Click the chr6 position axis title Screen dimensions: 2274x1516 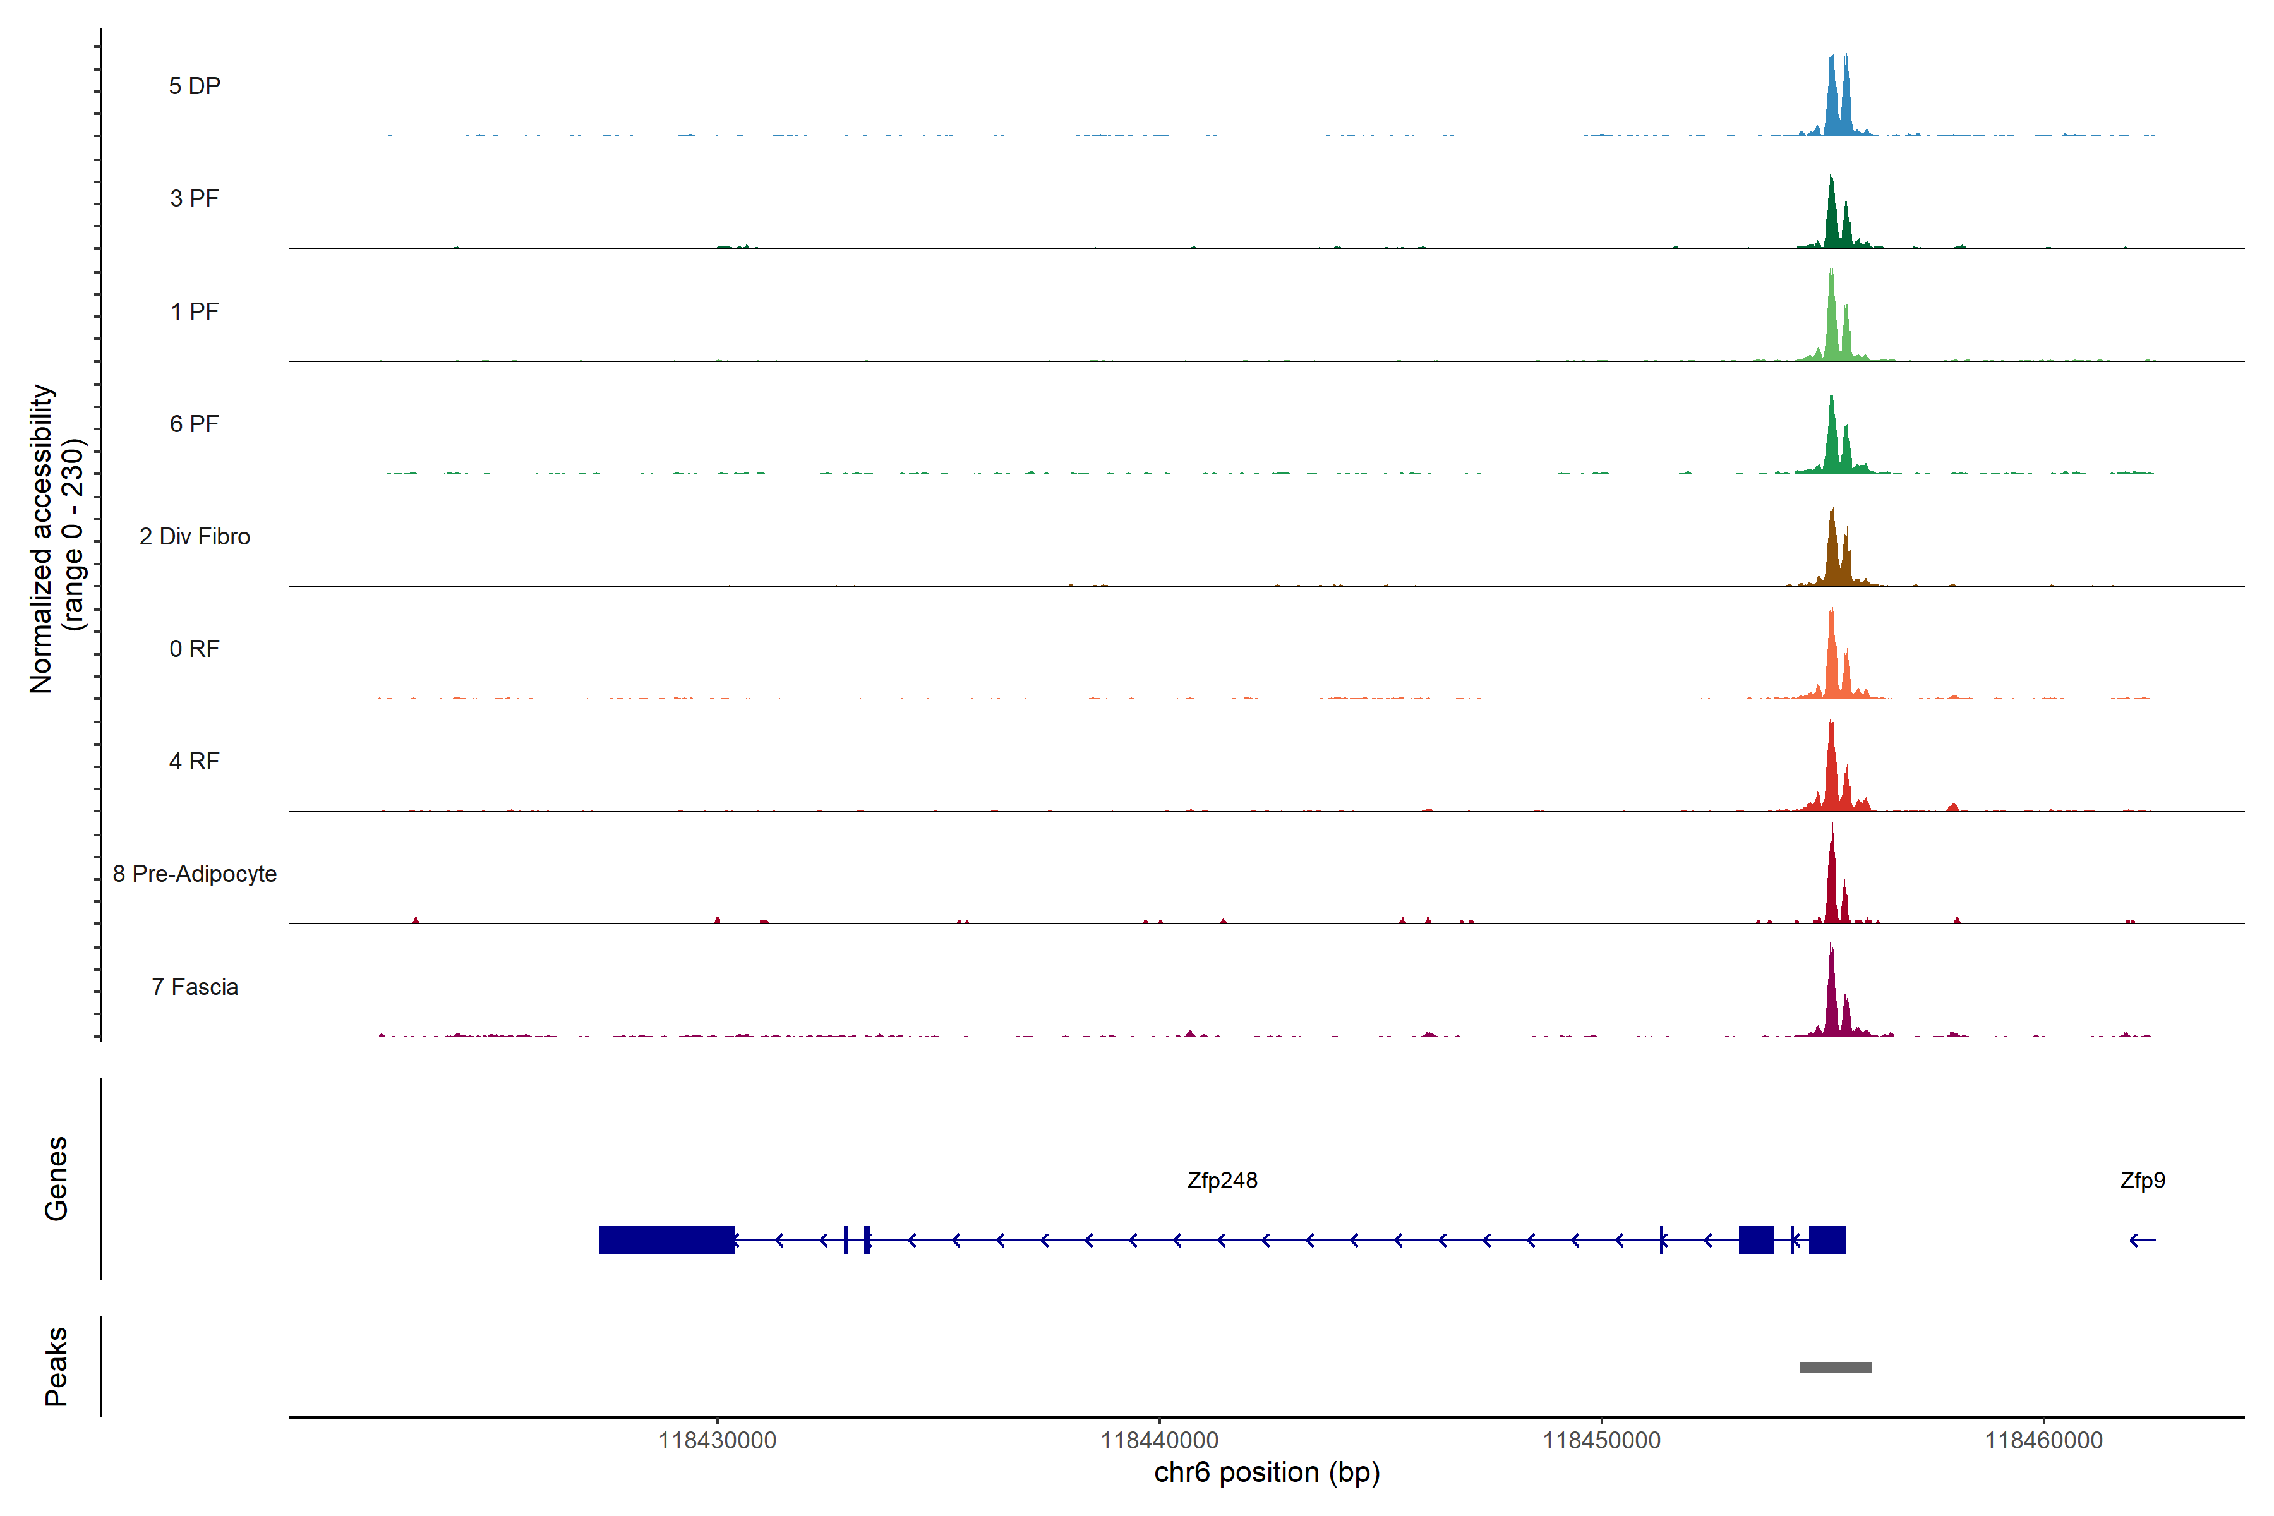click(x=1266, y=1472)
